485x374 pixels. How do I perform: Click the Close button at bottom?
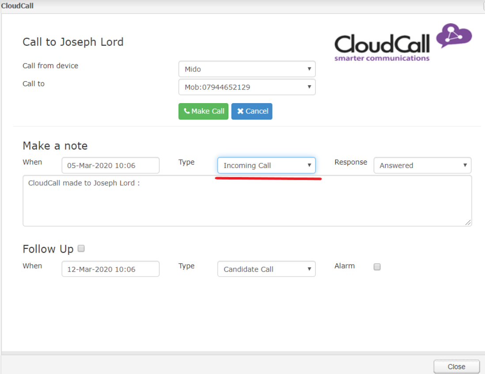[x=456, y=367]
